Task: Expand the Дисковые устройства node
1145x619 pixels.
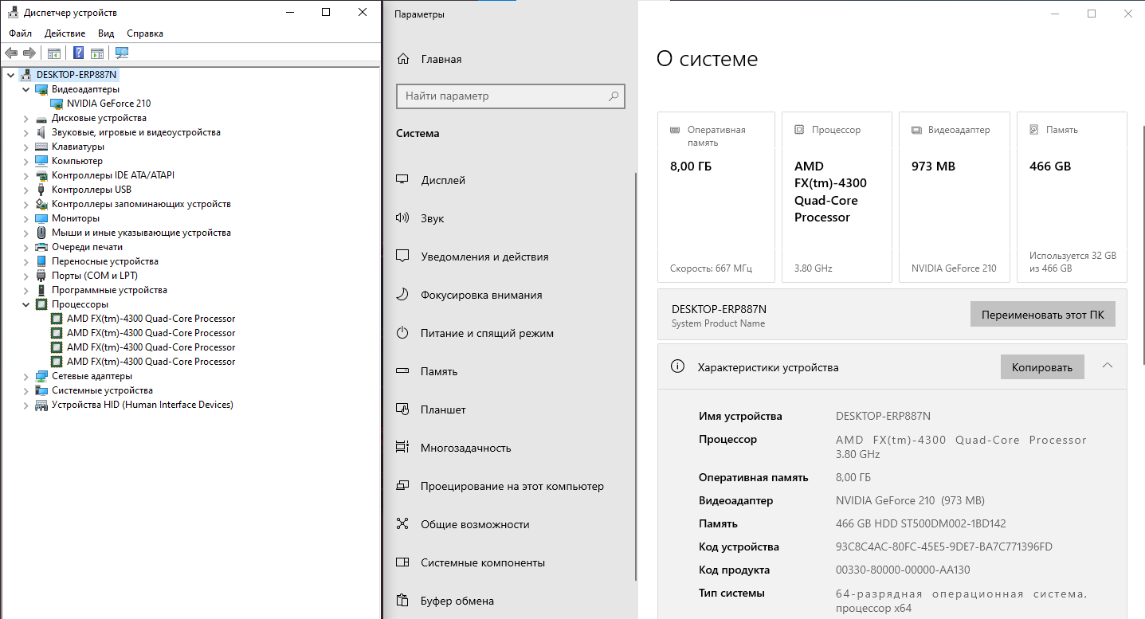Action: [26, 118]
